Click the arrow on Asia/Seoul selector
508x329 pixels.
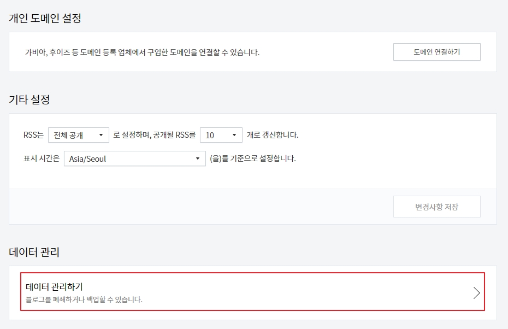click(198, 158)
